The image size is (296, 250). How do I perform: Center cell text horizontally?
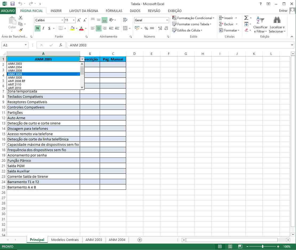(98, 28)
